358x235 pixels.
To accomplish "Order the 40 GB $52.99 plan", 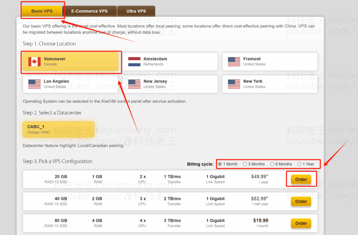I will coord(301,201).
